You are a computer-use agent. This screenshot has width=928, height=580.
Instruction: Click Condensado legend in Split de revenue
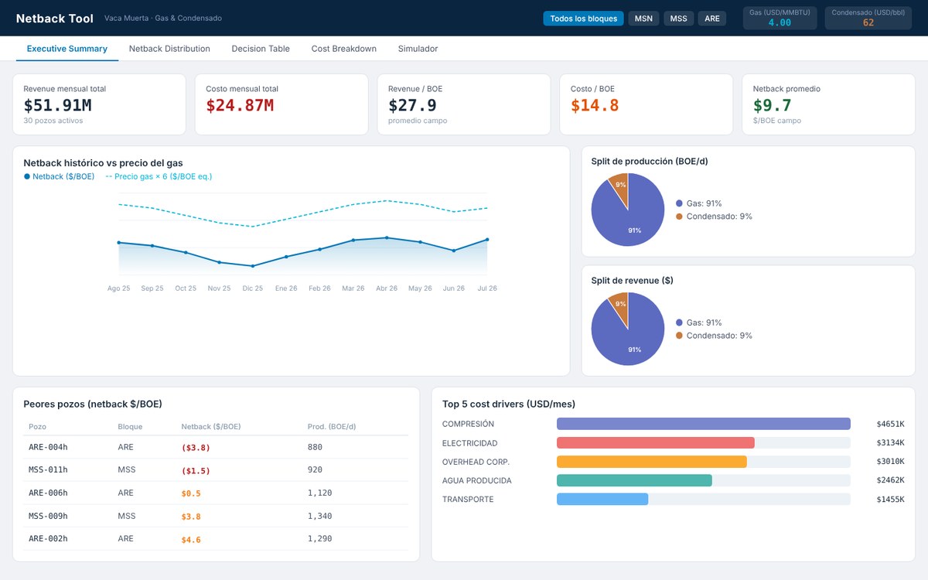pos(714,336)
